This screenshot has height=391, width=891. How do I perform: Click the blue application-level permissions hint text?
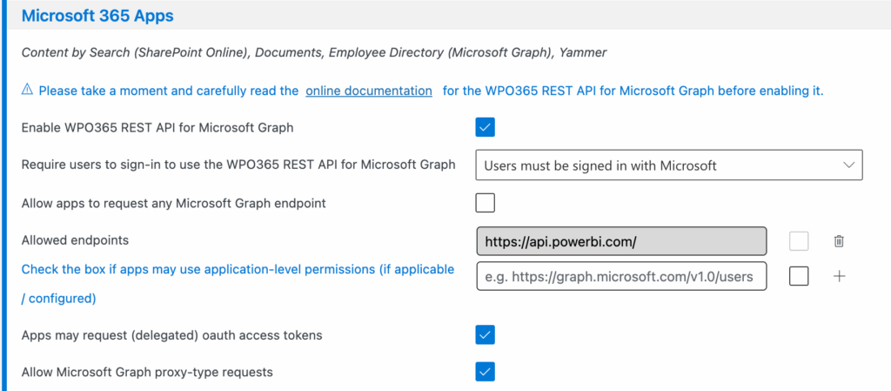[237, 270]
